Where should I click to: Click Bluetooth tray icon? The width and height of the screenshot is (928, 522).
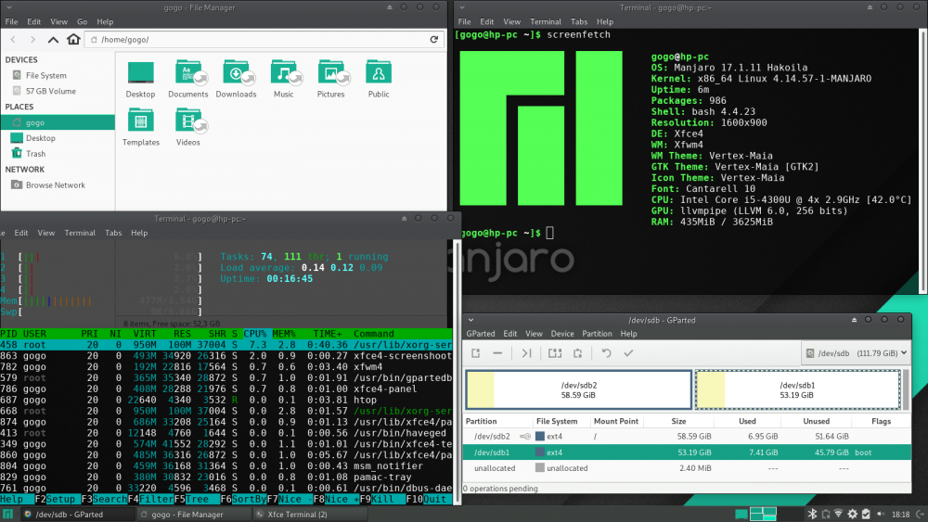pyautogui.click(x=813, y=515)
